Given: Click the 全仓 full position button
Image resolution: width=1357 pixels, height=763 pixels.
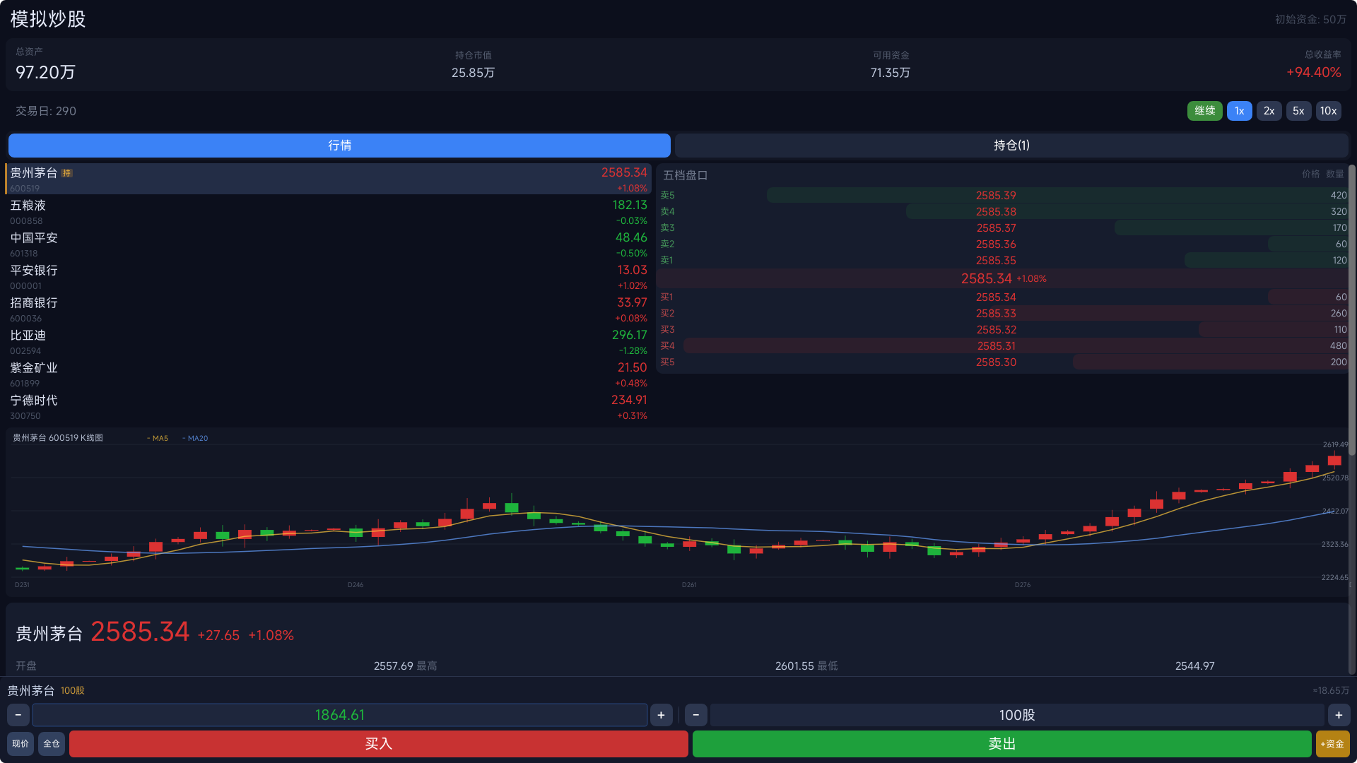Looking at the screenshot, I should tap(52, 744).
